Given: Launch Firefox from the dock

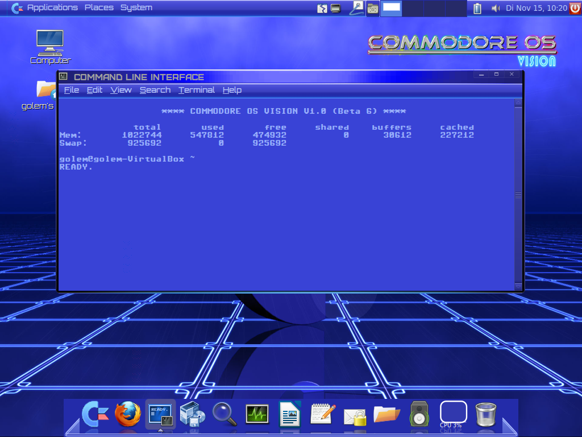Looking at the screenshot, I should [128, 414].
